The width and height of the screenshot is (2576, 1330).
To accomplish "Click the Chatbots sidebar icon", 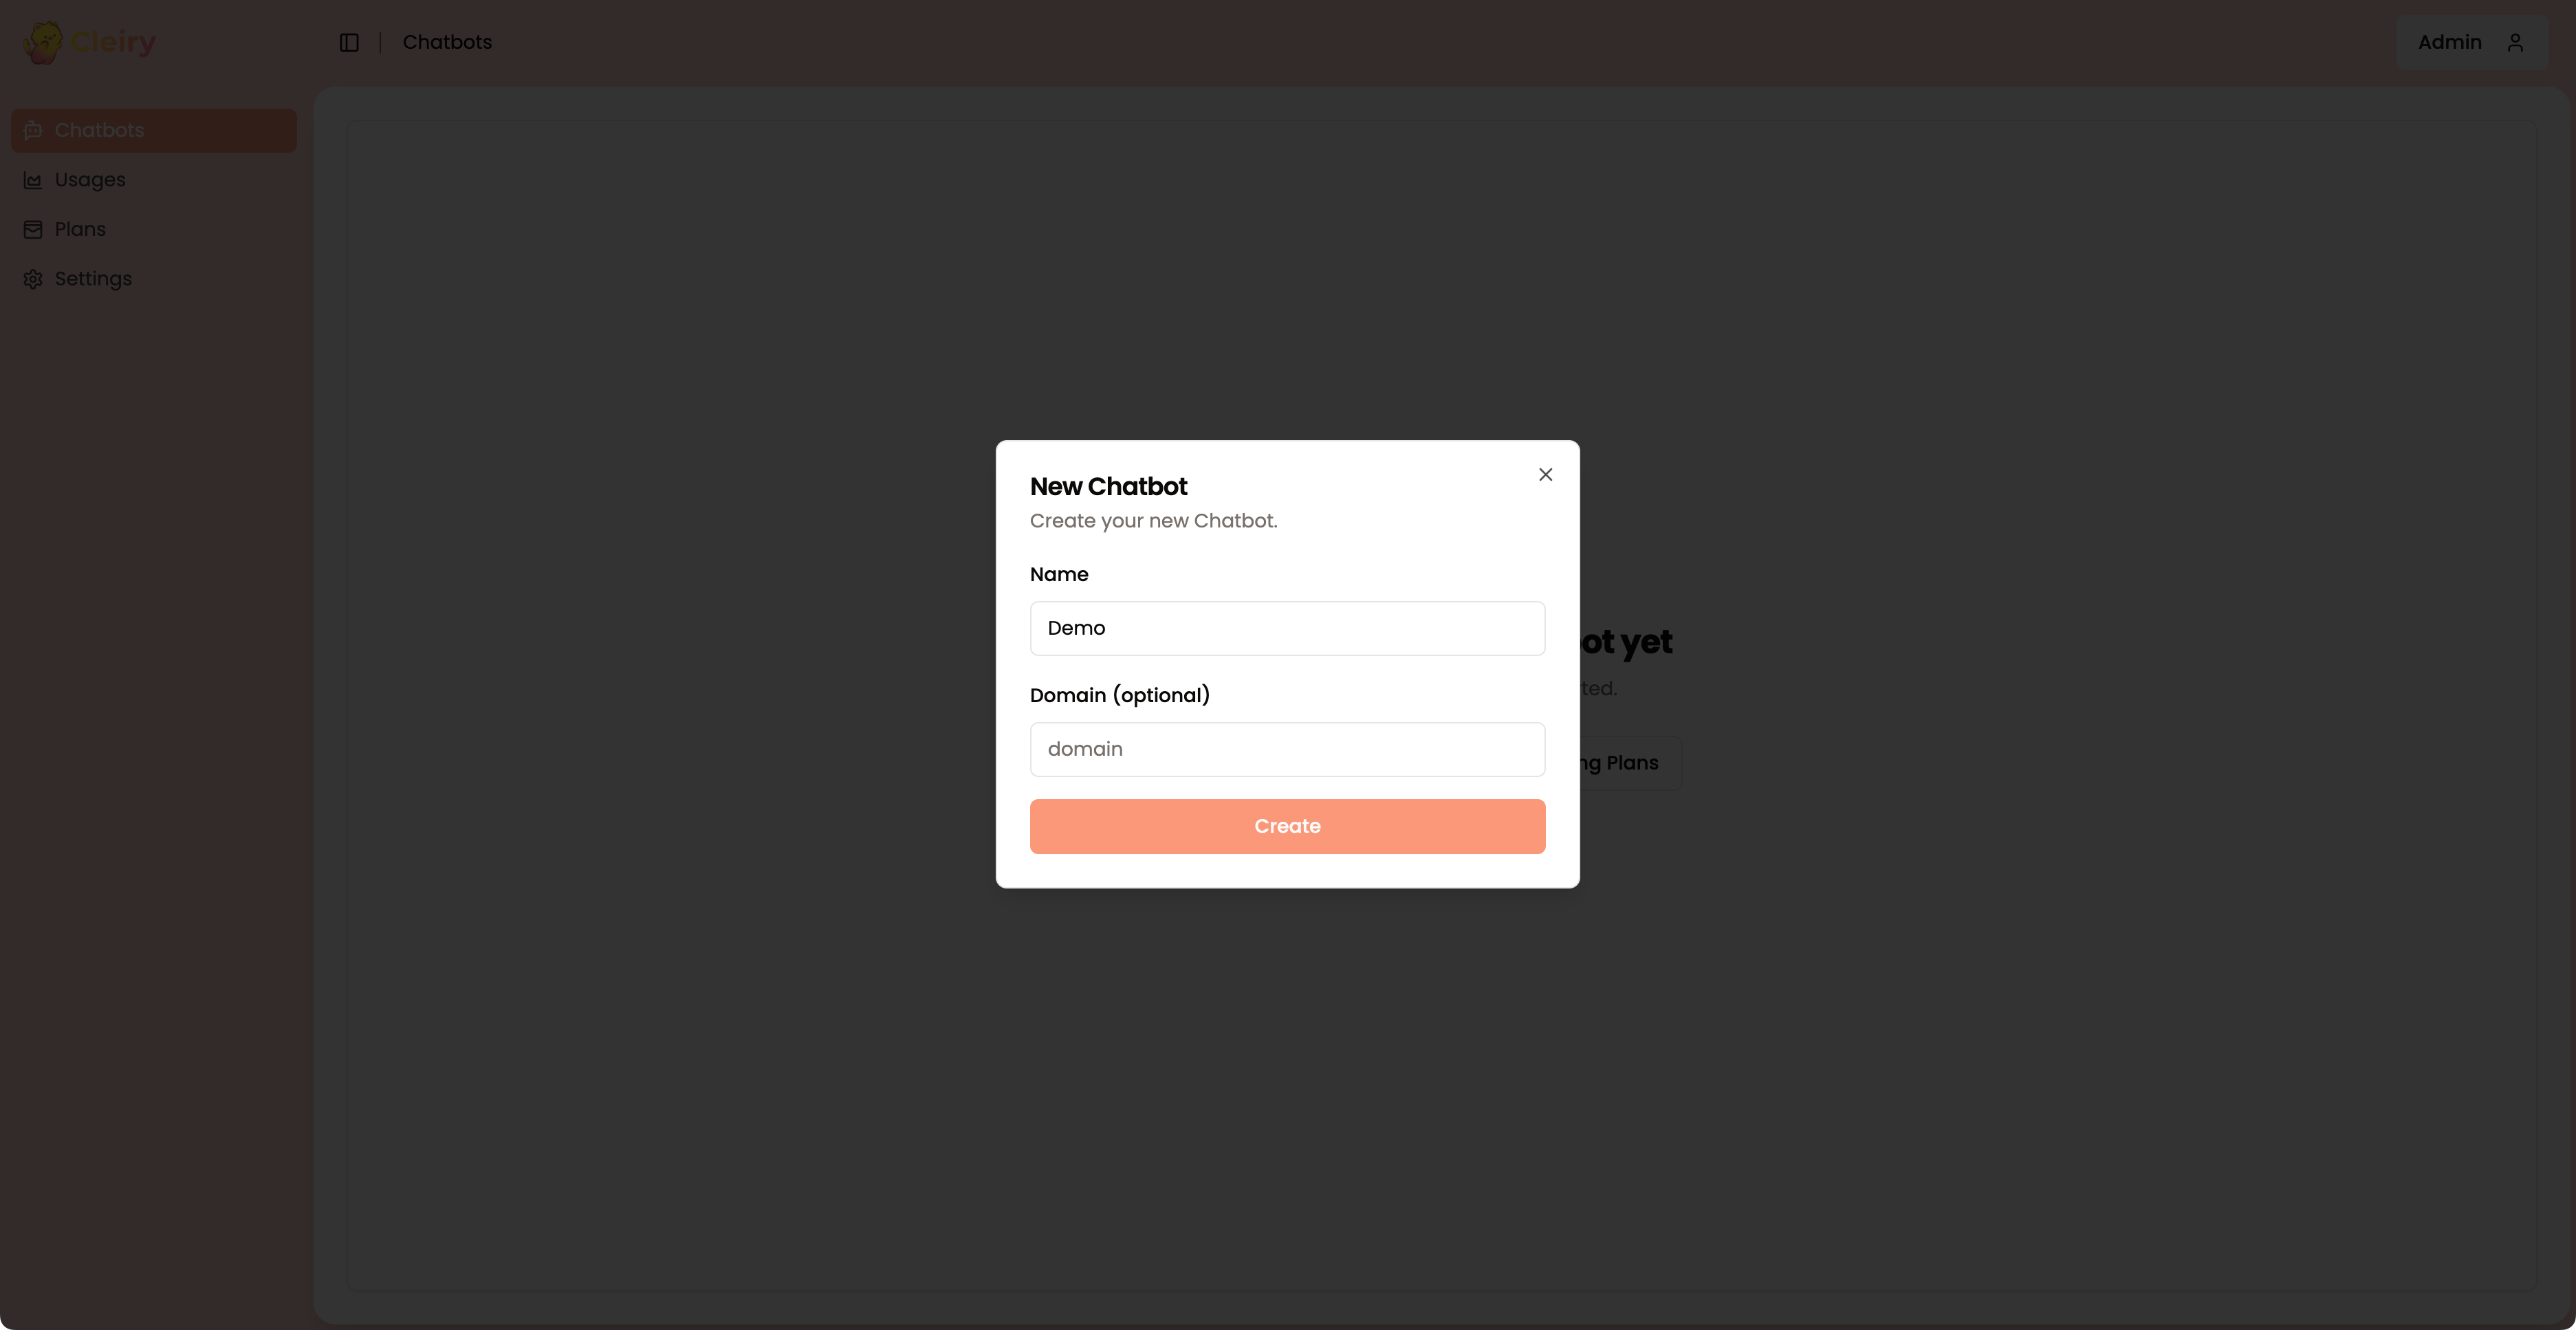I will (33, 130).
